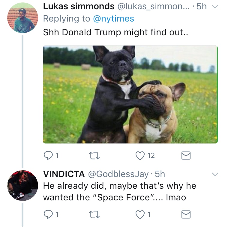Viewport: 225px width, 227px height.
Task: Like the tweet with 12 likes
Action: pos(139,155)
